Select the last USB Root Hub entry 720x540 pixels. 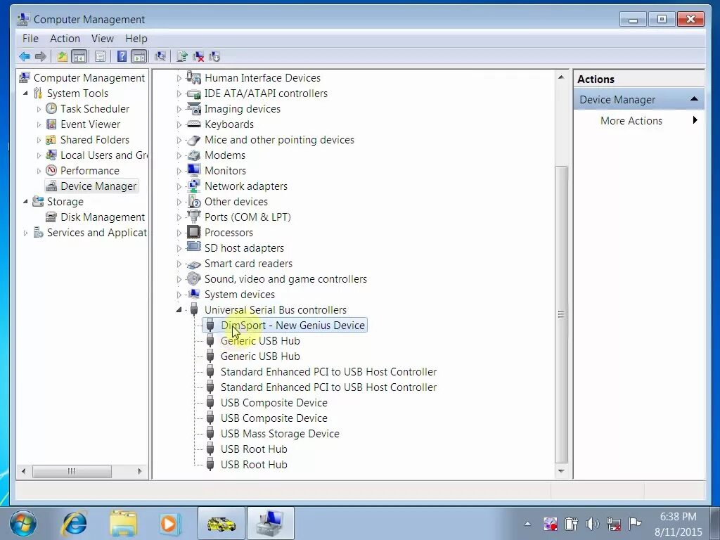254,465
